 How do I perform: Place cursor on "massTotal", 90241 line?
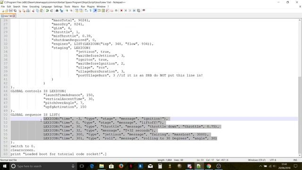[71, 20]
